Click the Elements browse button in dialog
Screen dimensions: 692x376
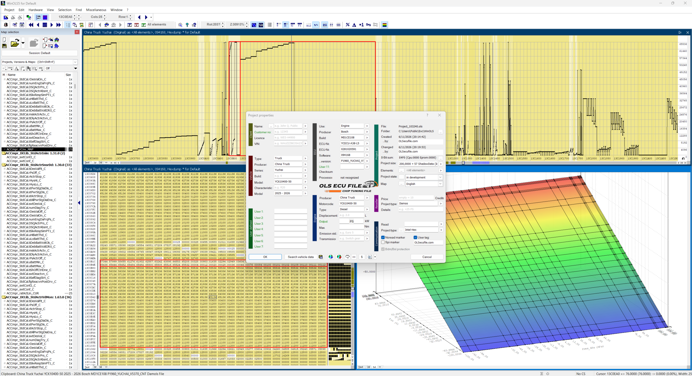[401, 170]
